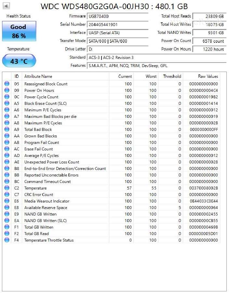Click raw value 0000000004C4

click(203, 90)
